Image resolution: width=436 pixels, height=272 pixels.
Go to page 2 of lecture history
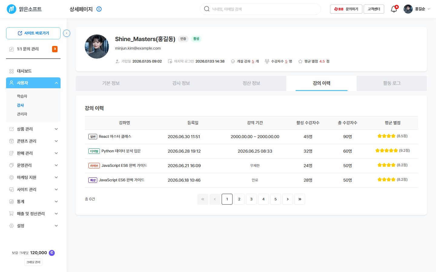click(239, 199)
